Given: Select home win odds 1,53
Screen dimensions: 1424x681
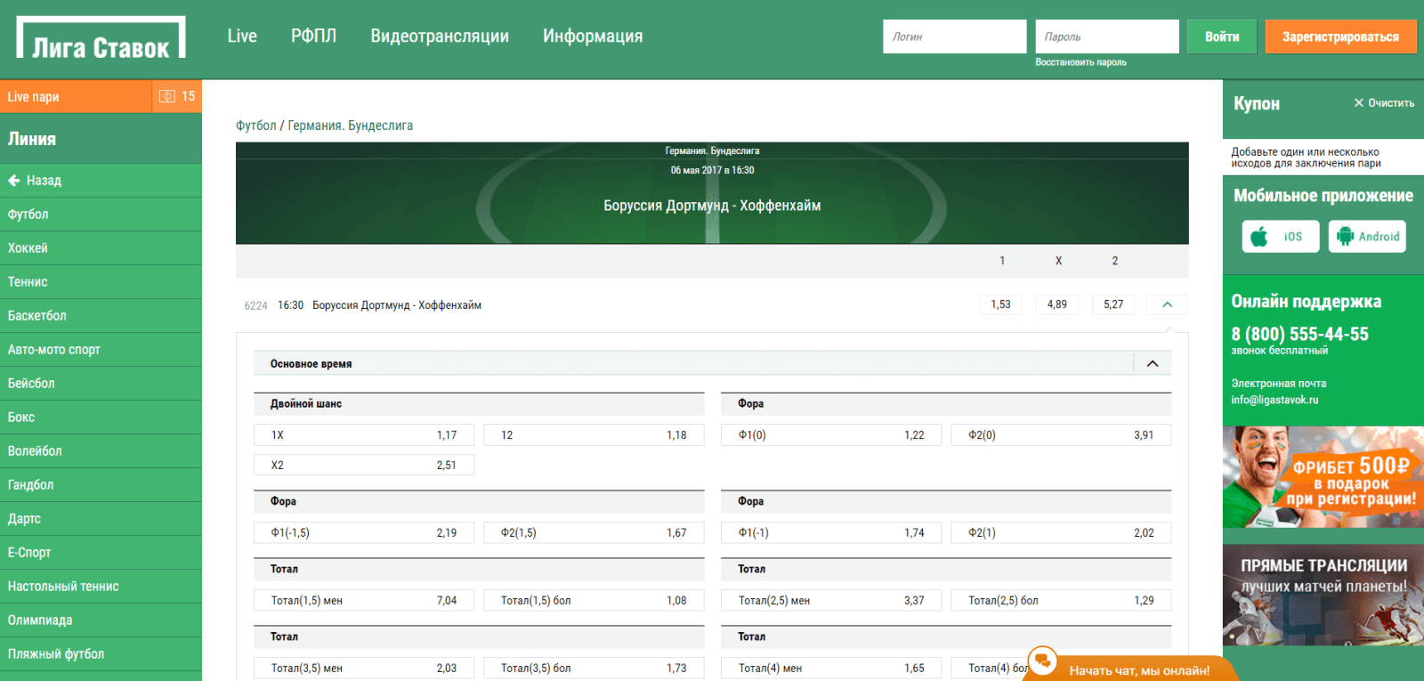Looking at the screenshot, I should pos(1001,304).
